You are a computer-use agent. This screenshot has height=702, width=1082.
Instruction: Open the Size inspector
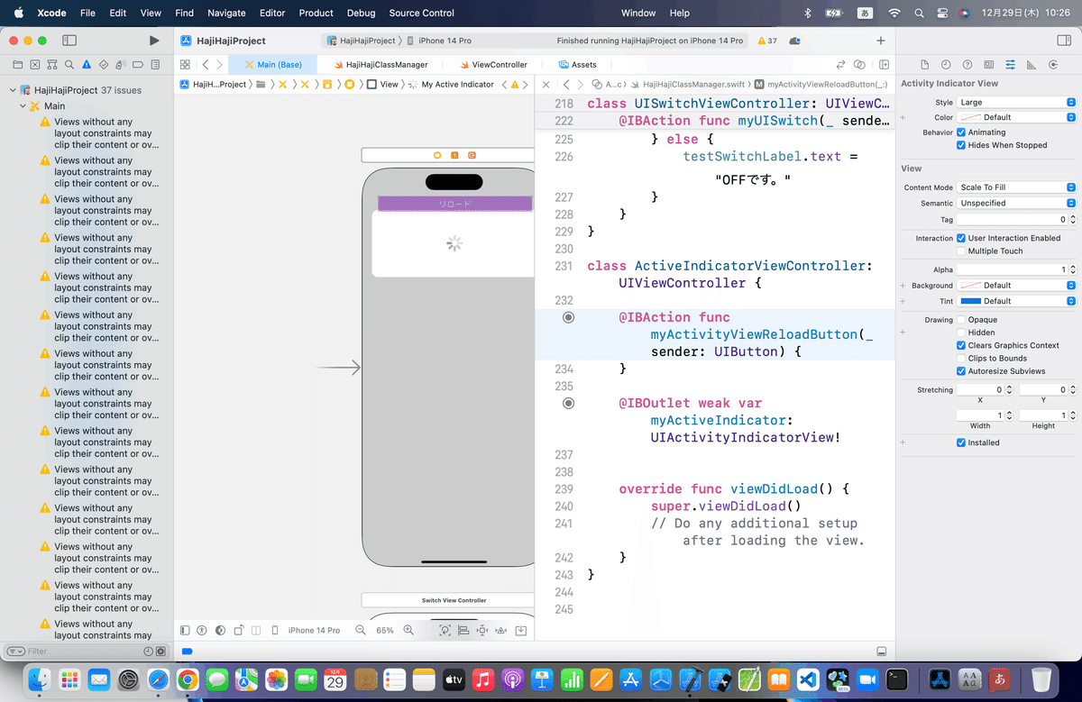pos(1032,65)
